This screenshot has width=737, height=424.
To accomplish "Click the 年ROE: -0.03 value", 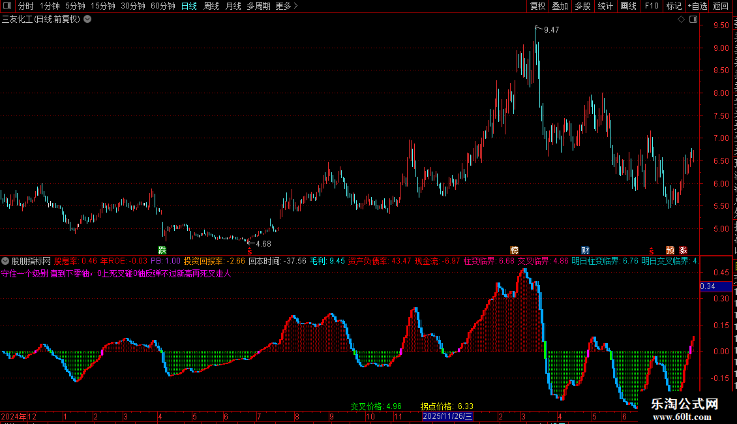I will 124,261.
